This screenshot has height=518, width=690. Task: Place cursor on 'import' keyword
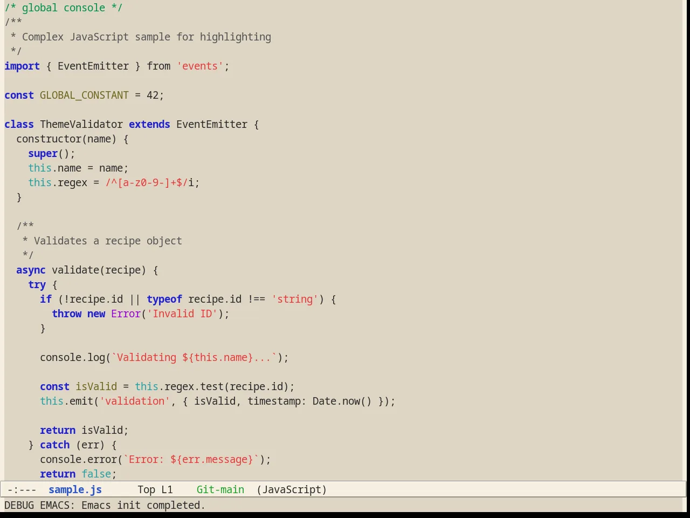[22, 66]
